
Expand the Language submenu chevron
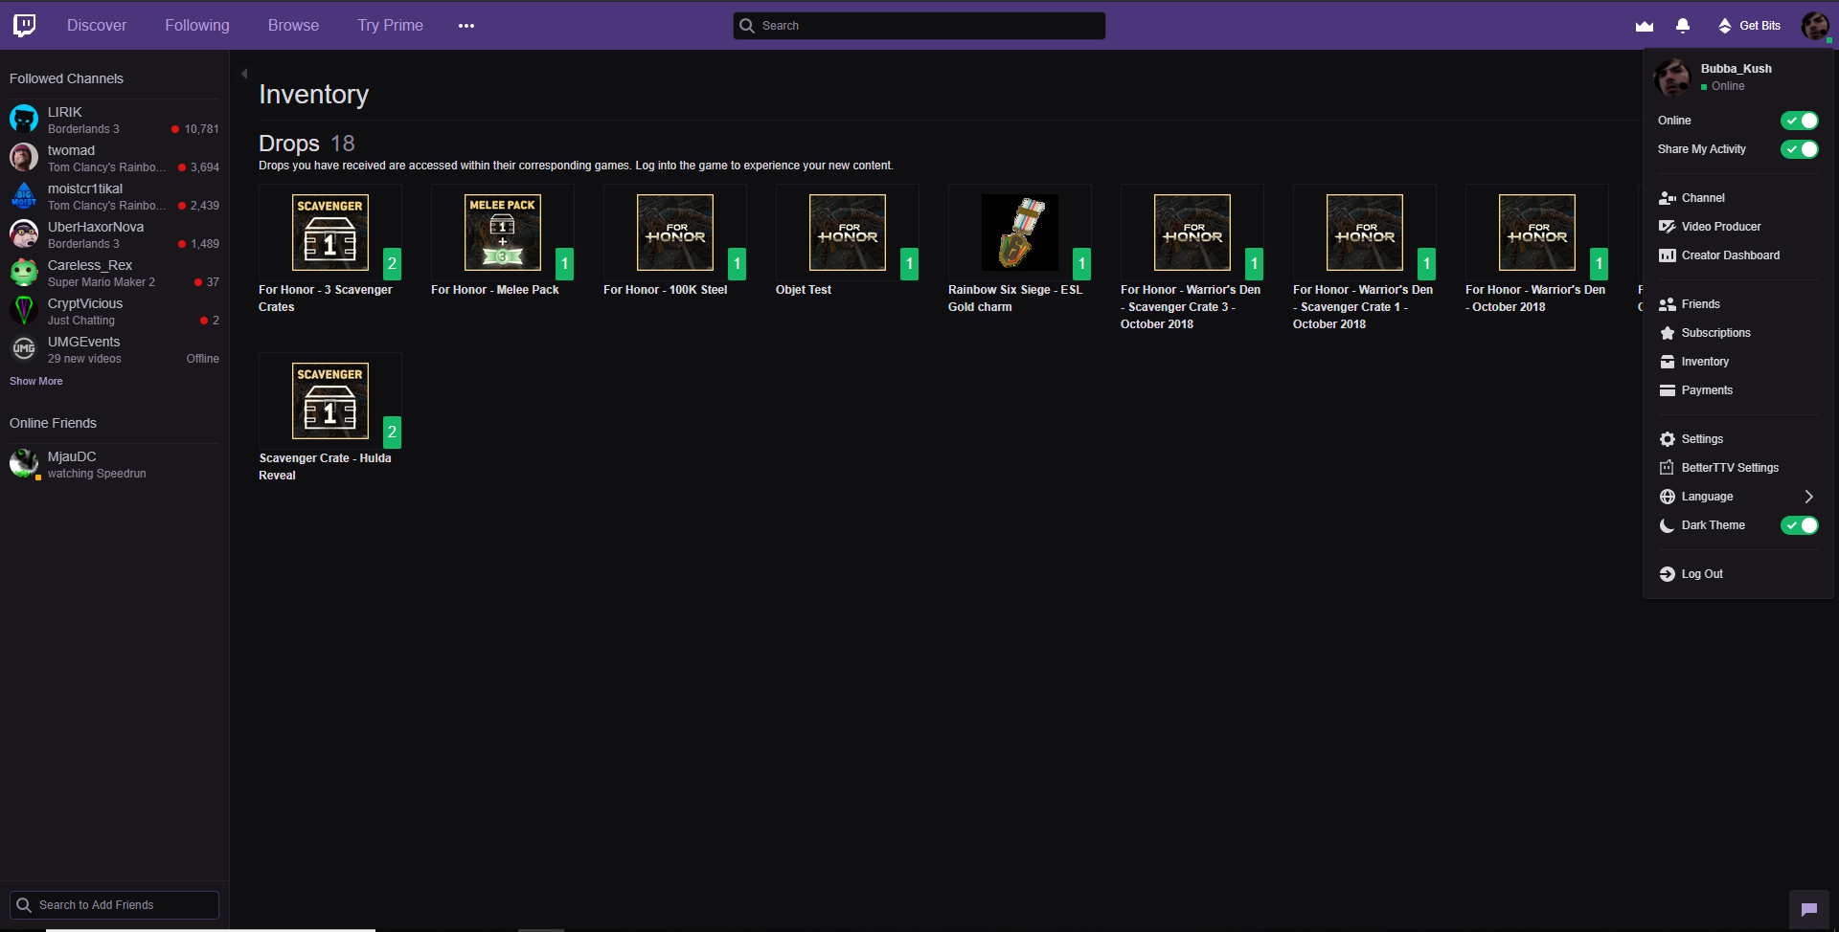(1808, 497)
